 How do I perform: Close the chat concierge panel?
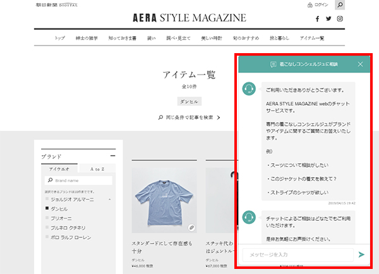click(x=360, y=64)
